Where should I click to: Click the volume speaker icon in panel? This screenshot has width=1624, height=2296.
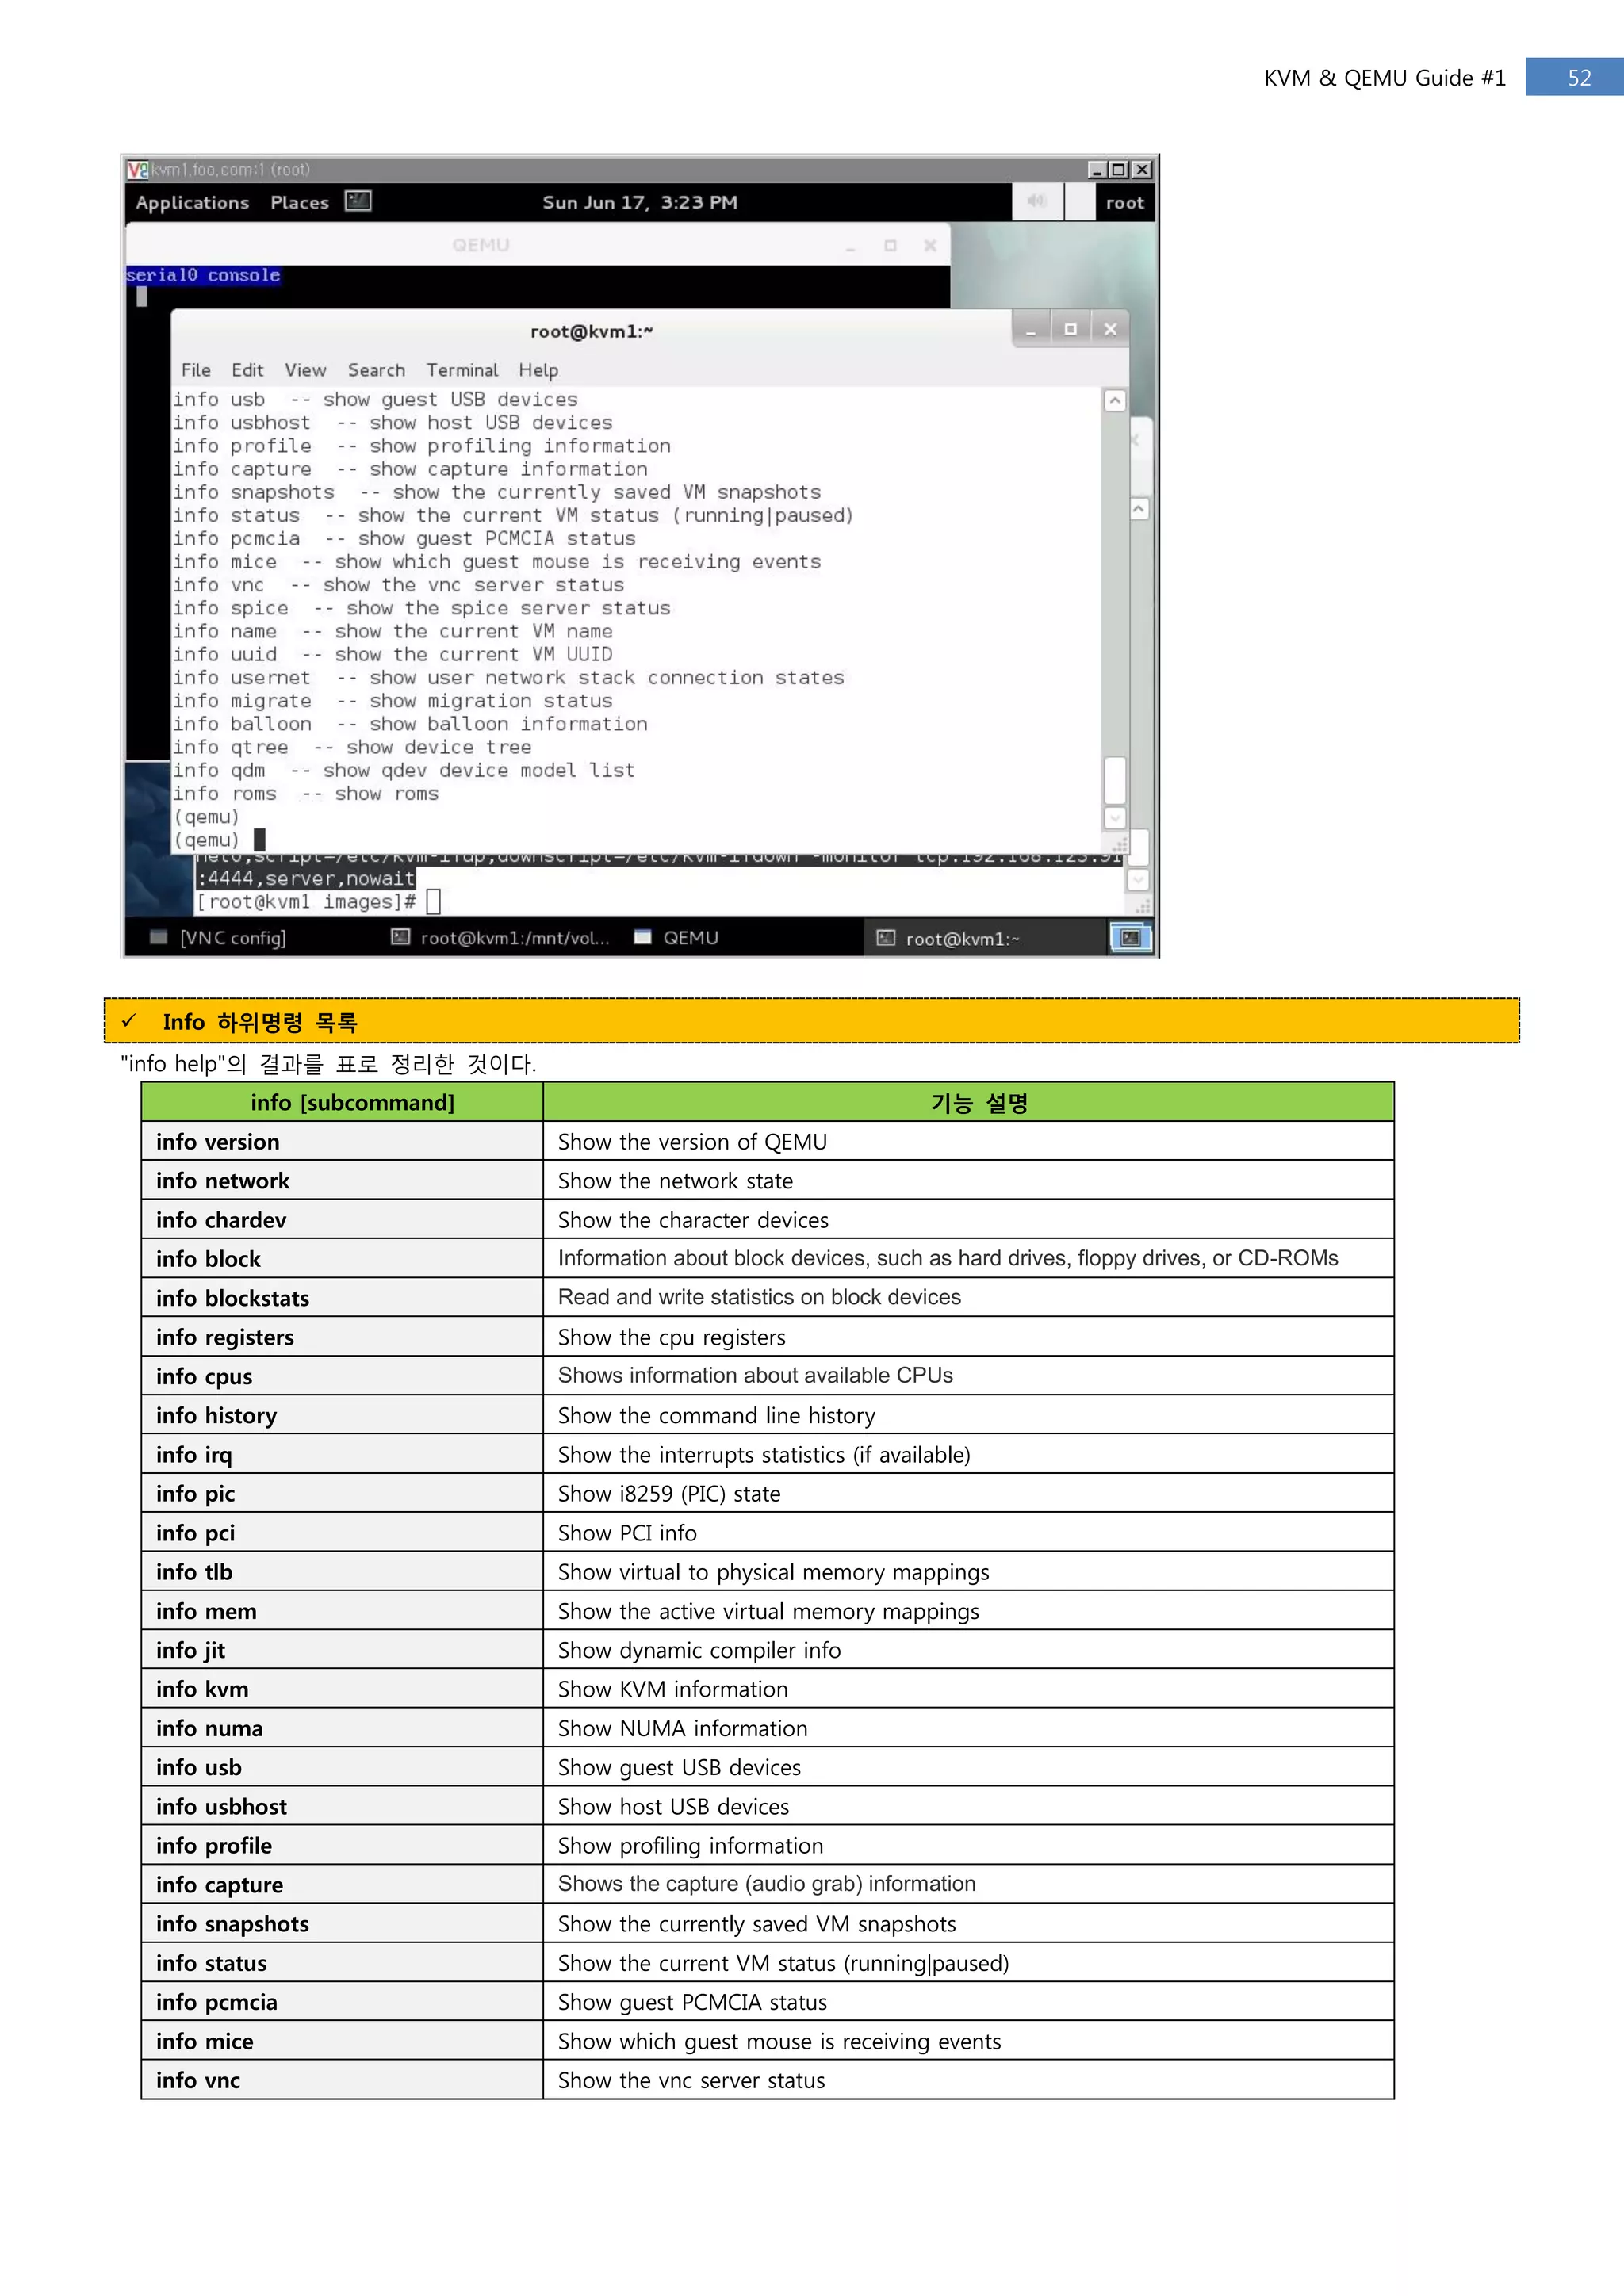(1036, 201)
